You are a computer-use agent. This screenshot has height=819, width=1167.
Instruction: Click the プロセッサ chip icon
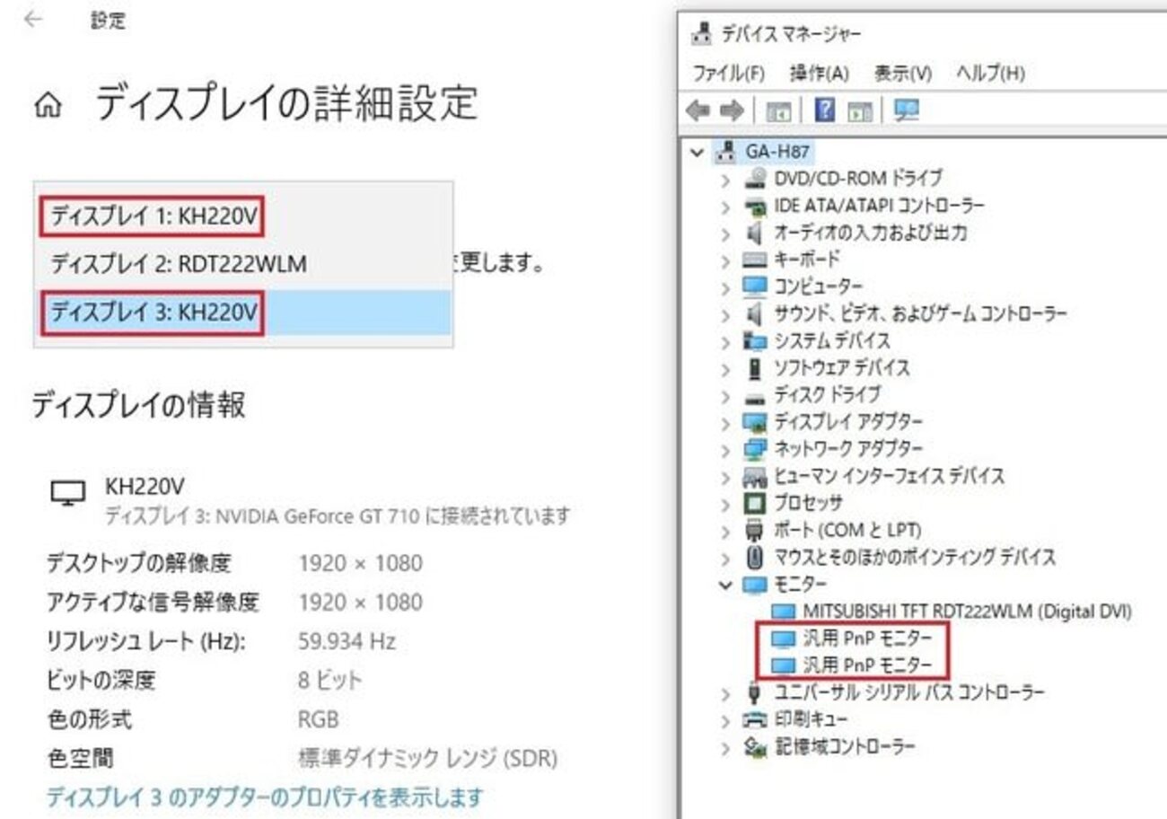[757, 503]
